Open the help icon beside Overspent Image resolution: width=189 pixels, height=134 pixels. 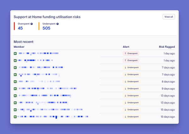[31, 24]
